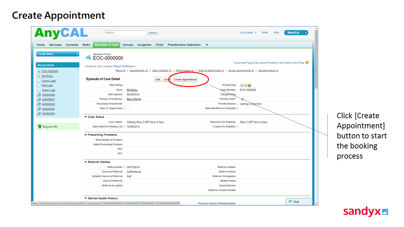Click the Red Light item icon
Screen dimensions: 404x227
[39, 85]
